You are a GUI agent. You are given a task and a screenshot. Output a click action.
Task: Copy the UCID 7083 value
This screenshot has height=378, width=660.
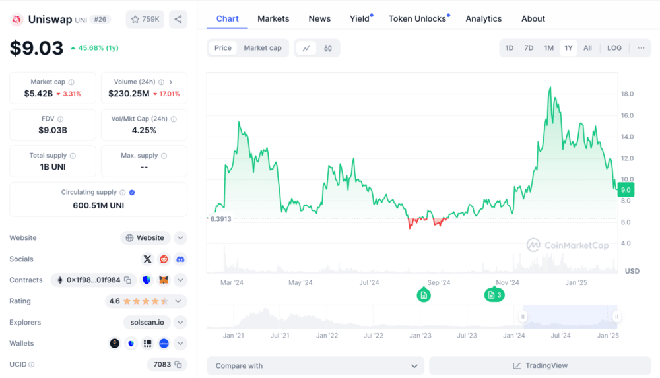coord(178,365)
